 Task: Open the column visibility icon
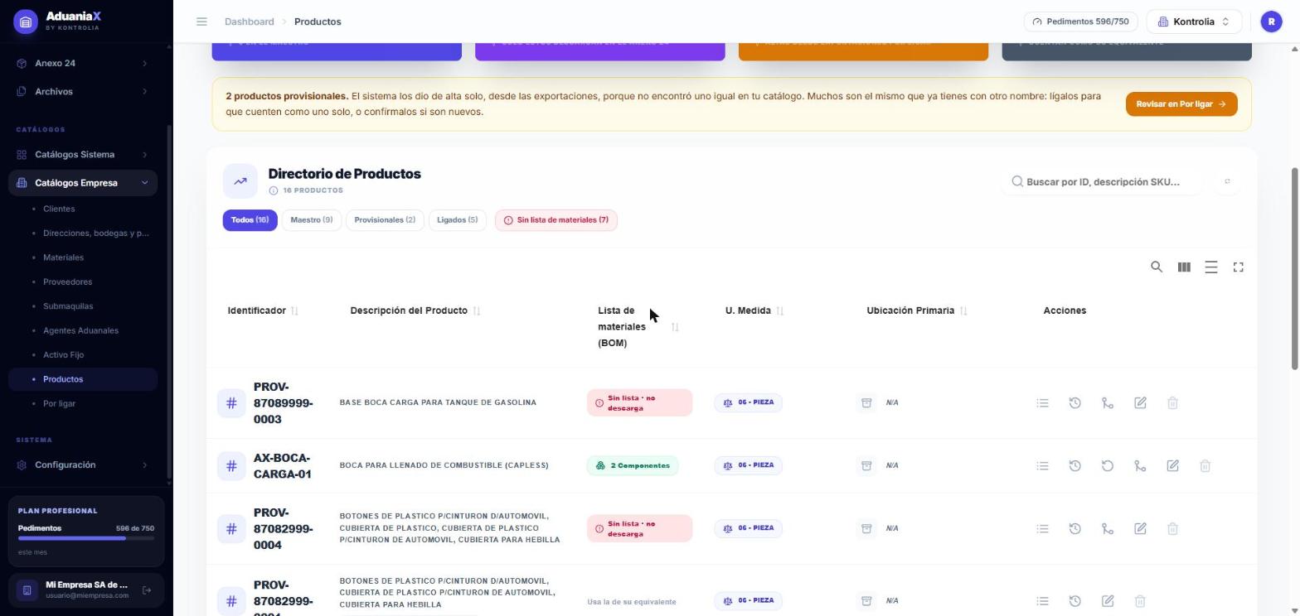pos(1184,267)
